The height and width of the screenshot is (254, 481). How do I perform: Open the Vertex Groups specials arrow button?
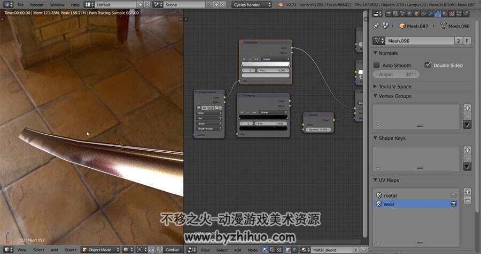467,125
